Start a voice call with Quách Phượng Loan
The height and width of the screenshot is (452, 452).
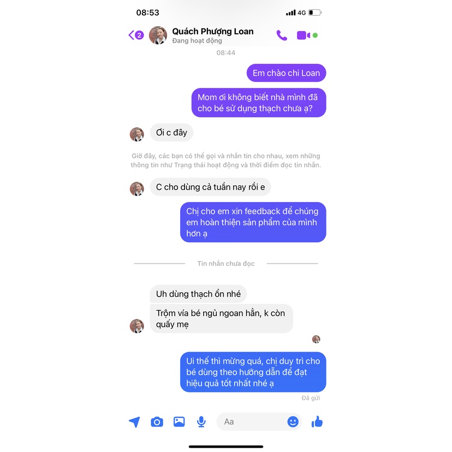coord(282,35)
